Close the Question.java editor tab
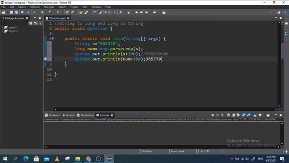The image size is (289, 163). [x=68, y=18]
